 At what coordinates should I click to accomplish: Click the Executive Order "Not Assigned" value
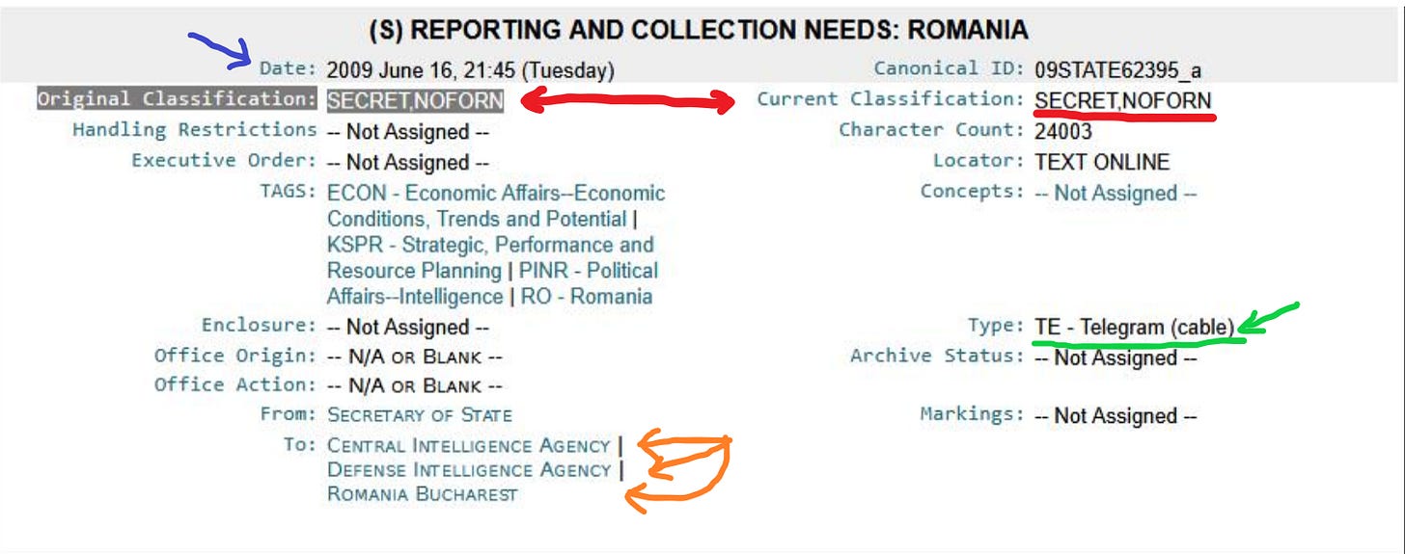(x=408, y=163)
